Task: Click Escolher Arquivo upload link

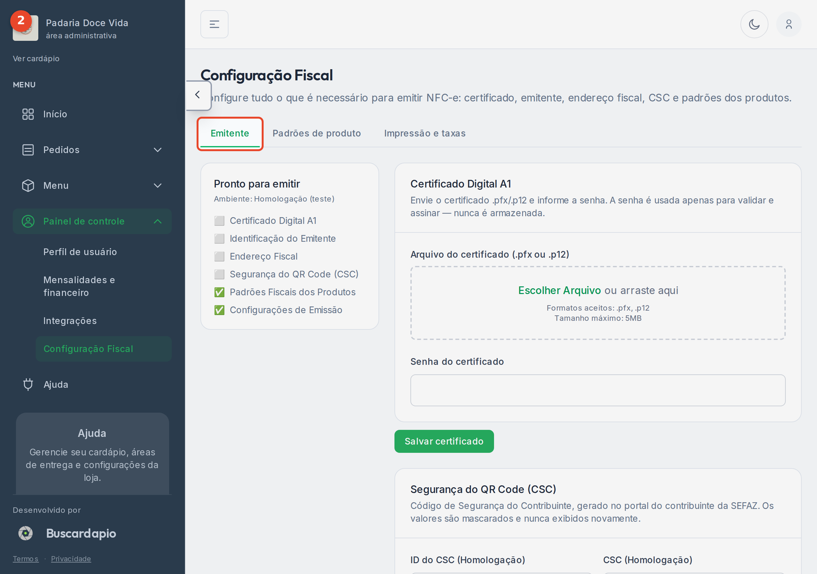Action: tap(559, 290)
